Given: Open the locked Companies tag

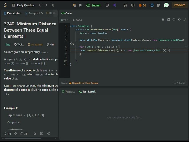Looking at the screenshot, I should click(35, 45).
